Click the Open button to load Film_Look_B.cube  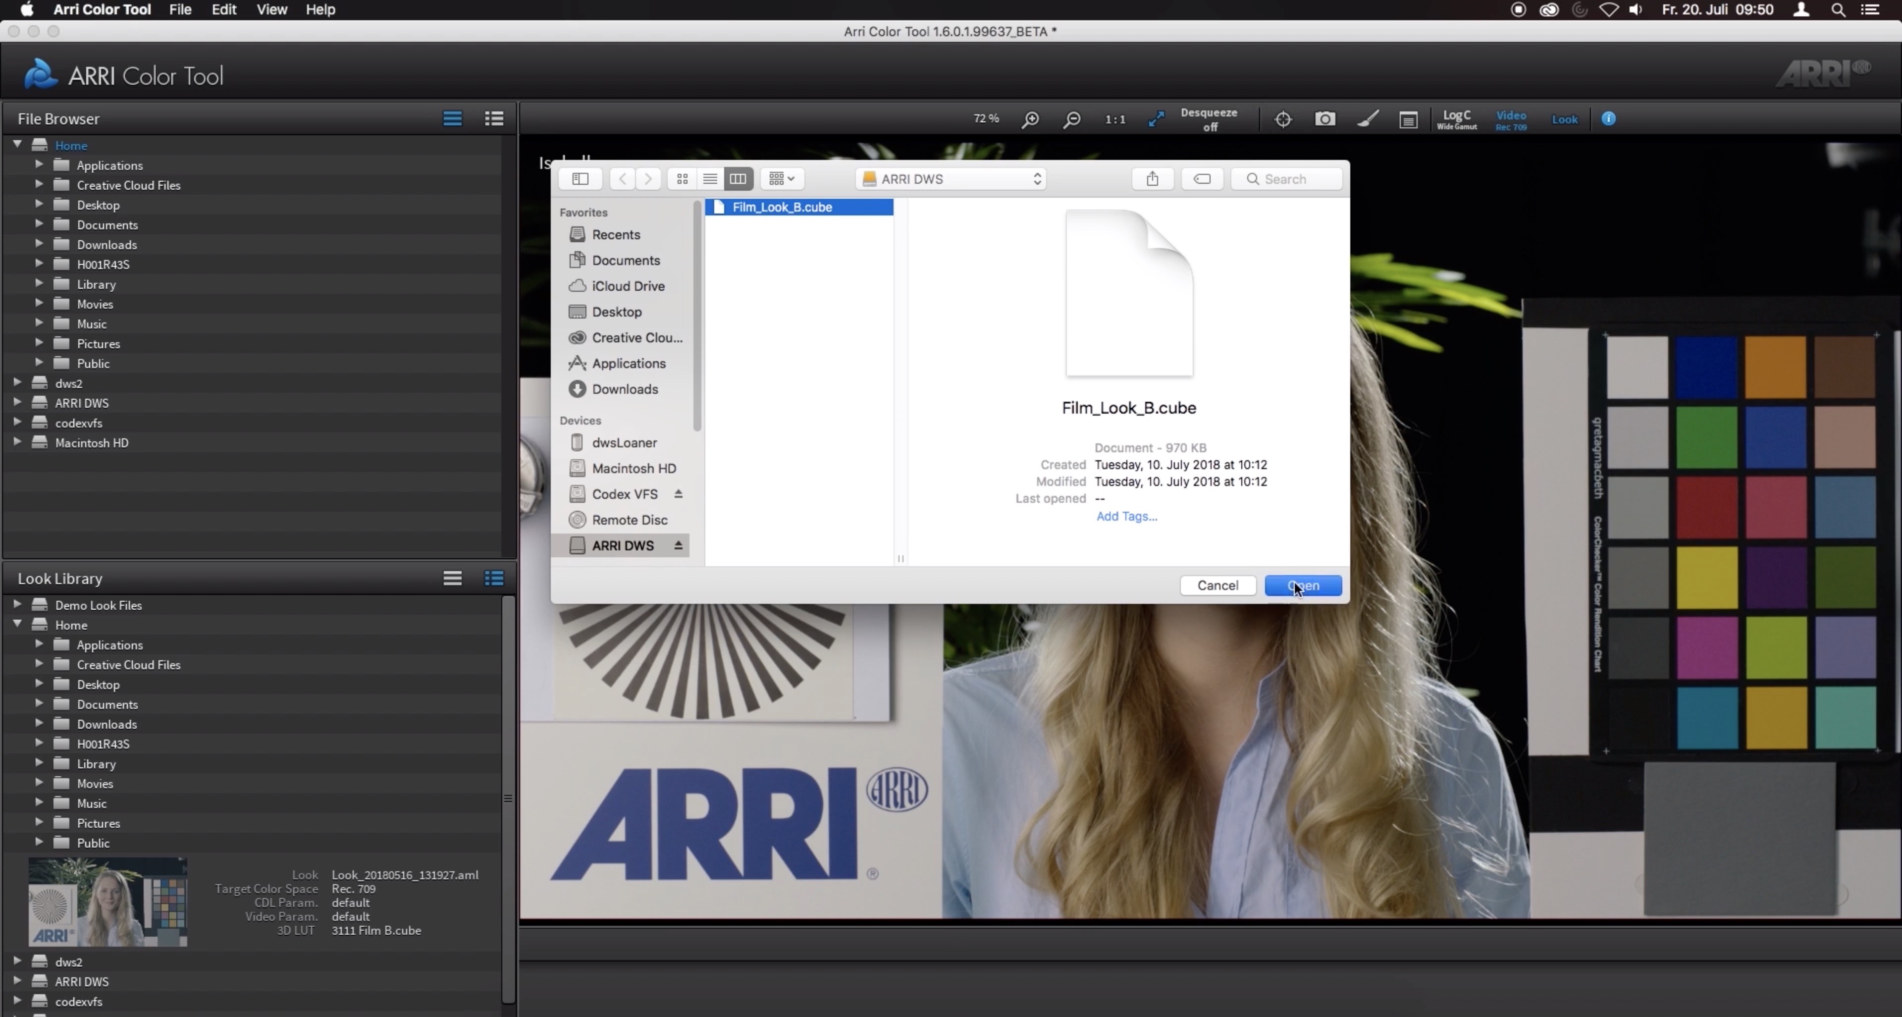click(x=1303, y=585)
